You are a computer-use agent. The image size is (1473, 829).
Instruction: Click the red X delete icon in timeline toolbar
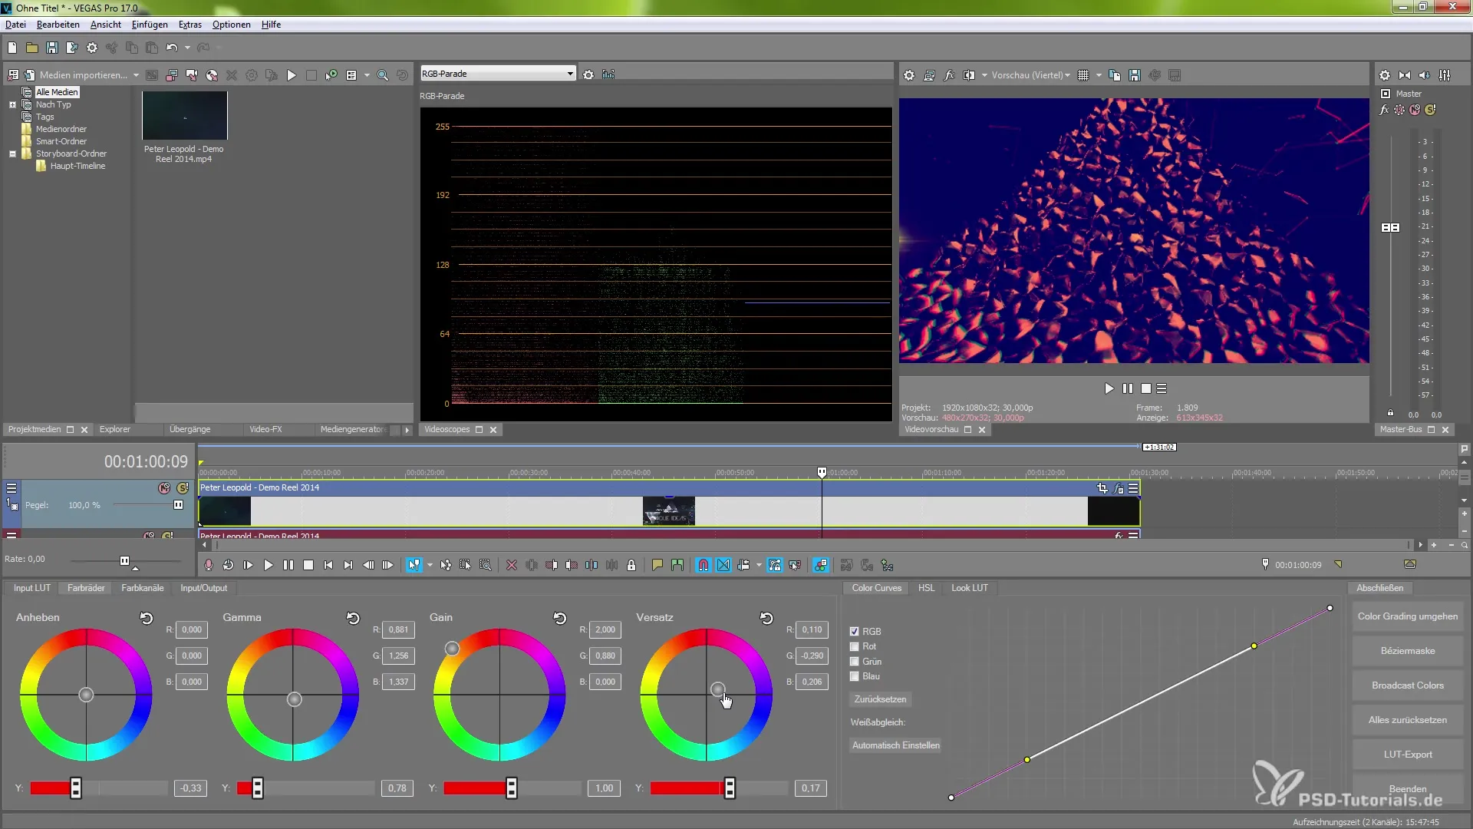point(512,565)
